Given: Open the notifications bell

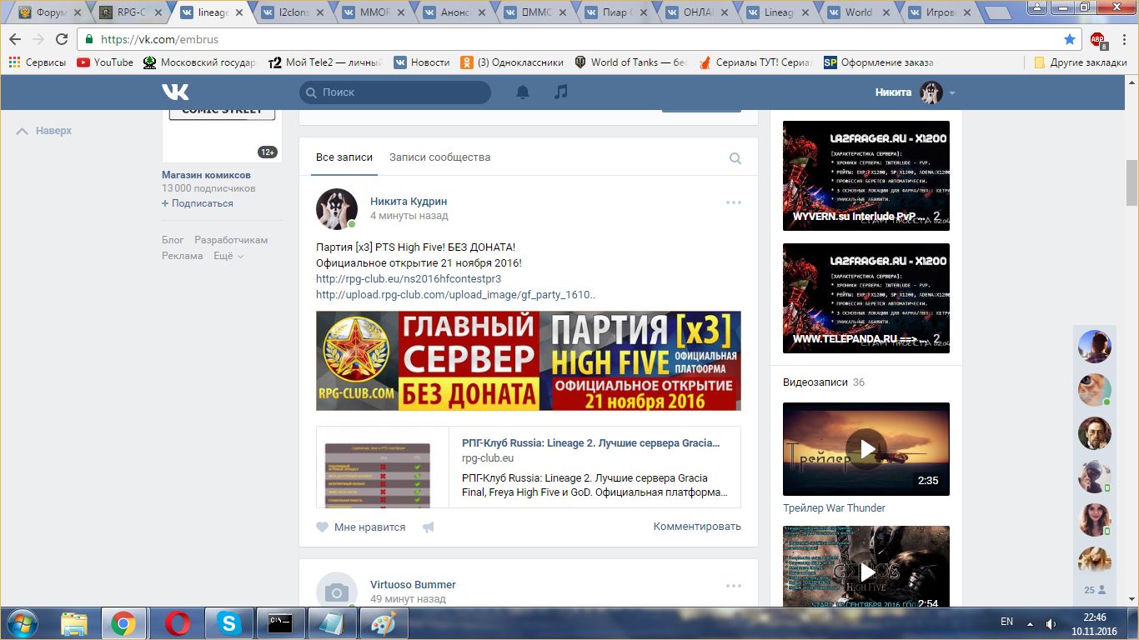Looking at the screenshot, I should tap(523, 92).
